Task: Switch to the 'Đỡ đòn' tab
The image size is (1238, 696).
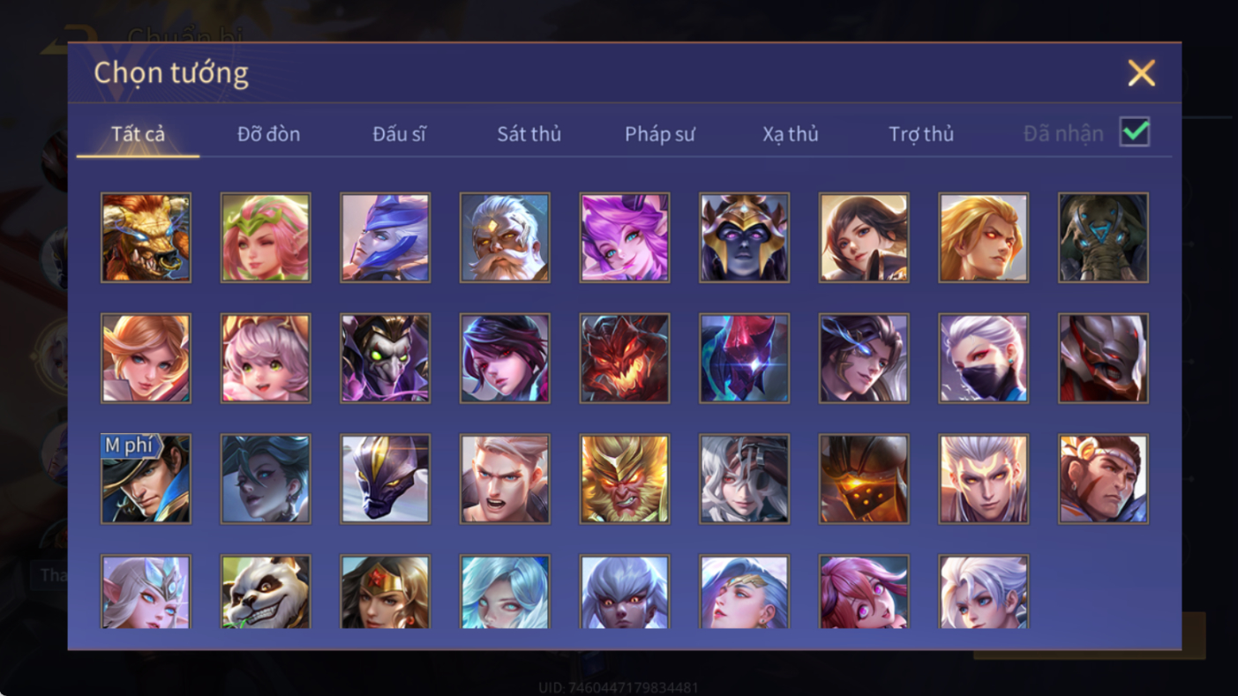Action: click(268, 134)
